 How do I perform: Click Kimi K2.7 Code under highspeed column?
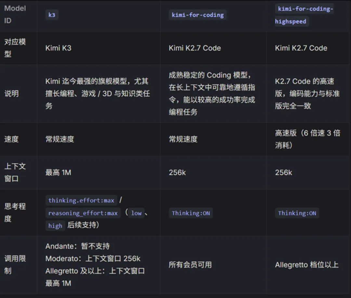301,48
